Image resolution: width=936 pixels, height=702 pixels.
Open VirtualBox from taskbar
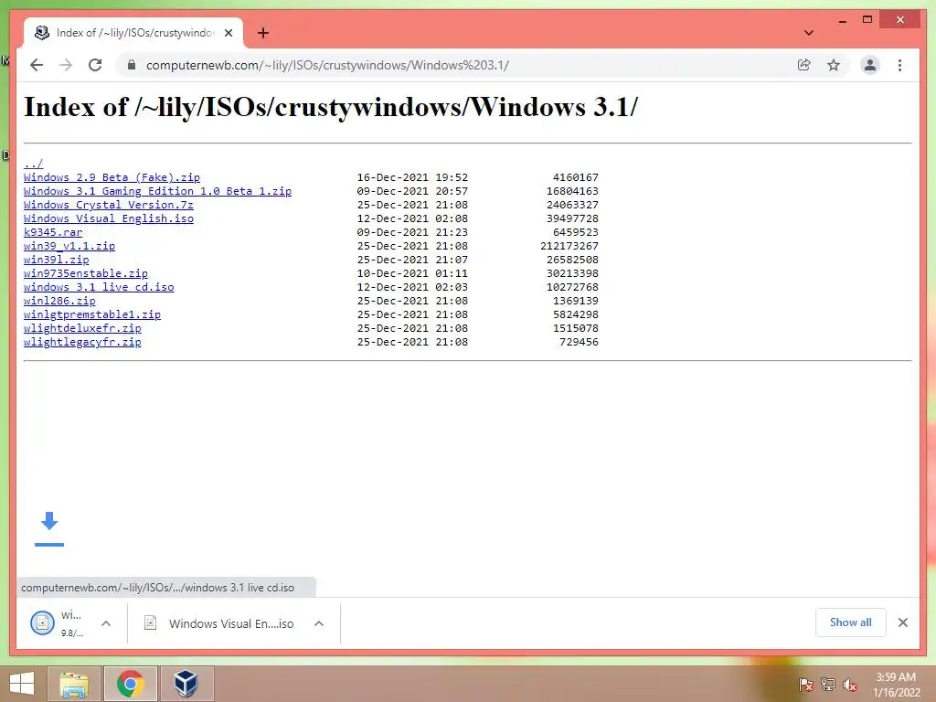(x=186, y=684)
